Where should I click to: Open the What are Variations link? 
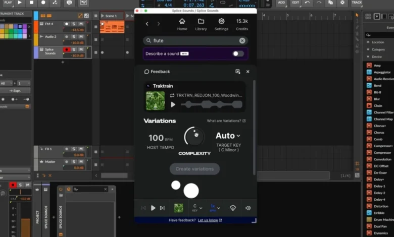click(x=226, y=121)
